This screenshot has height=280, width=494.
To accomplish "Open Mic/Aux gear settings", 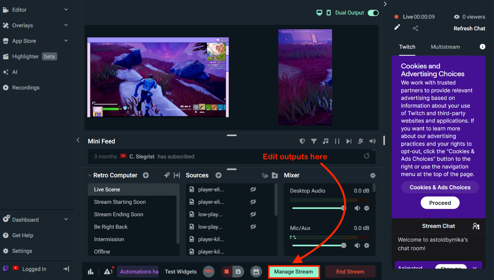I will [366, 245].
